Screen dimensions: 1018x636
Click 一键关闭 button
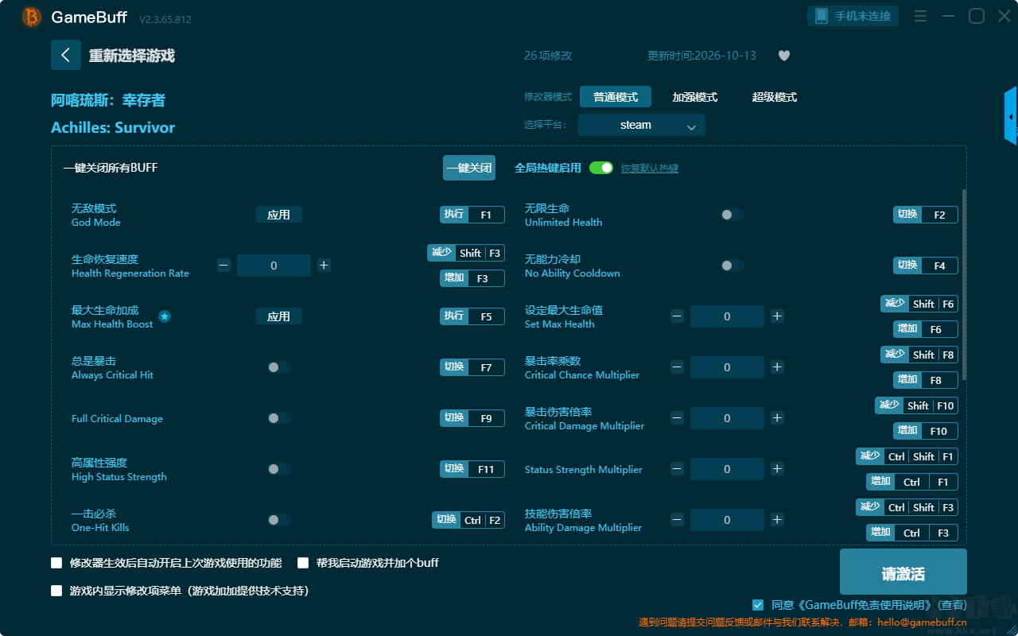[x=469, y=168]
